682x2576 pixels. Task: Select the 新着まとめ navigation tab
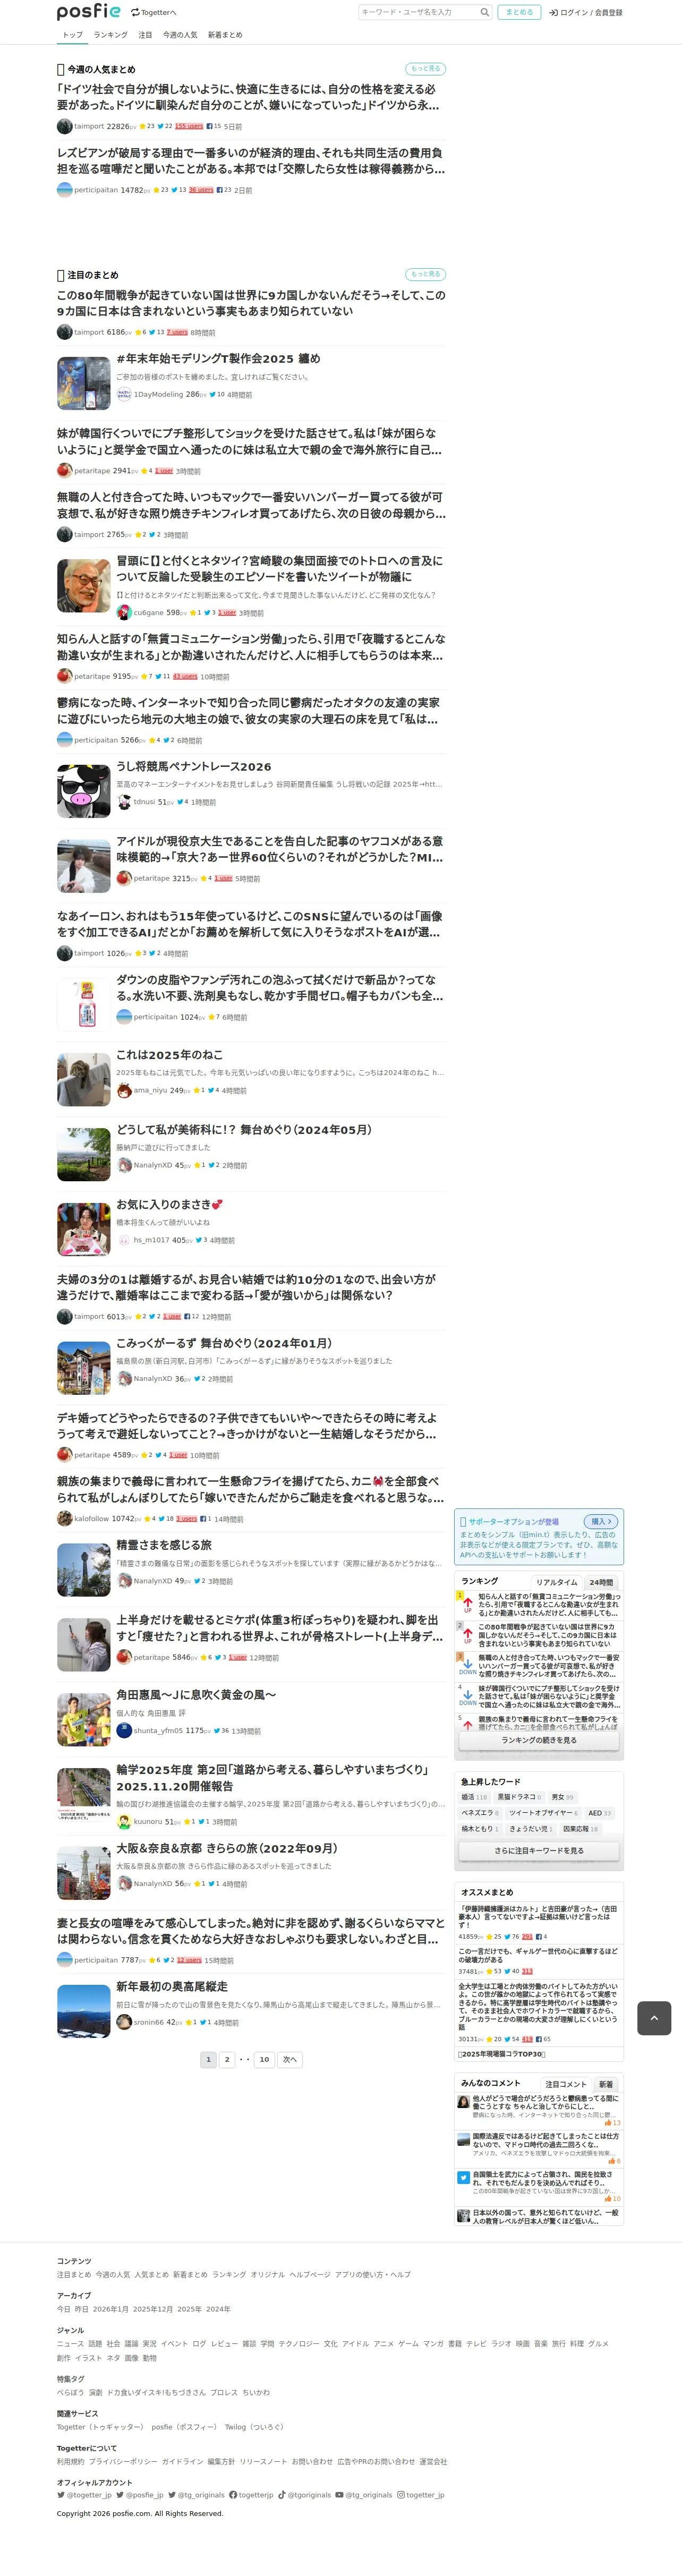pyautogui.click(x=225, y=35)
